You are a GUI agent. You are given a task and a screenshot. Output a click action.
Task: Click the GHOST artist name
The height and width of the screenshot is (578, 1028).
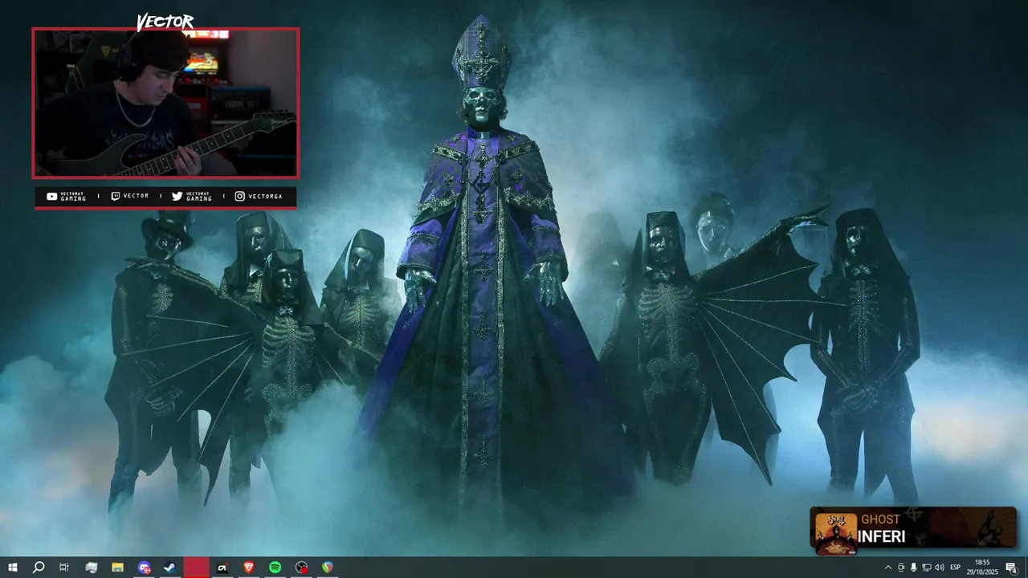click(x=880, y=519)
